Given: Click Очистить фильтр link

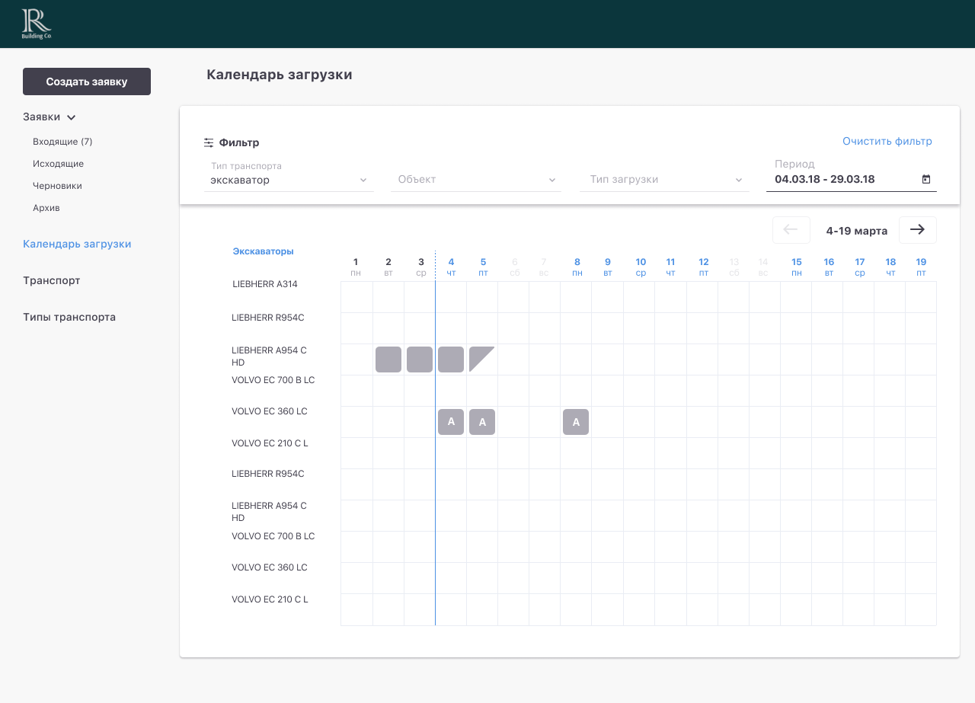Looking at the screenshot, I should (887, 141).
